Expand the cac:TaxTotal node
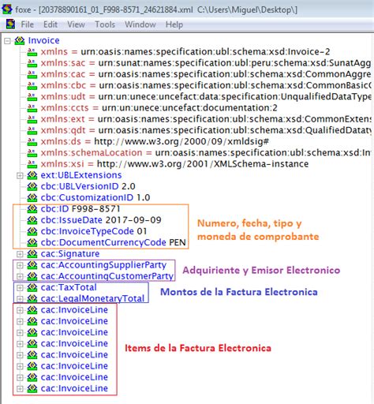The width and height of the screenshot is (374, 404). (x=20, y=287)
